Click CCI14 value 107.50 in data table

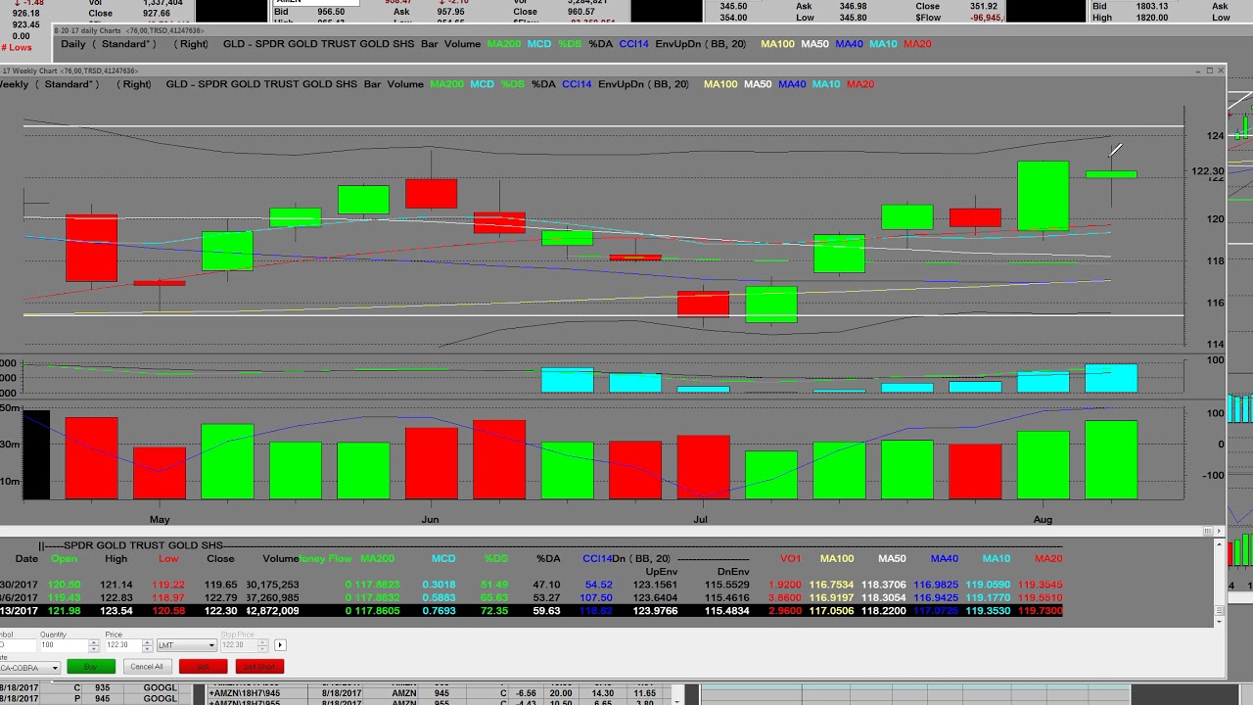(x=595, y=597)
